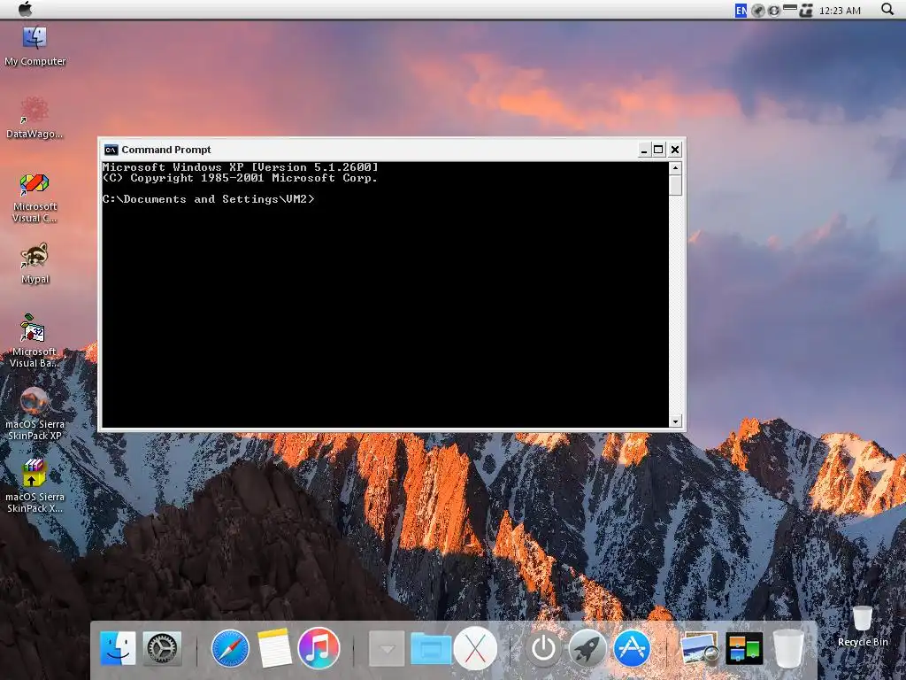The width and height of the screenshot is (906, 680).
Task: Click the Command Prompt title bar text
Action: tap(165, 150)
